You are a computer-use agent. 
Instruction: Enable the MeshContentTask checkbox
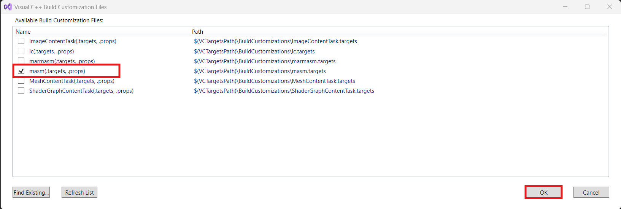pos(21,81)
